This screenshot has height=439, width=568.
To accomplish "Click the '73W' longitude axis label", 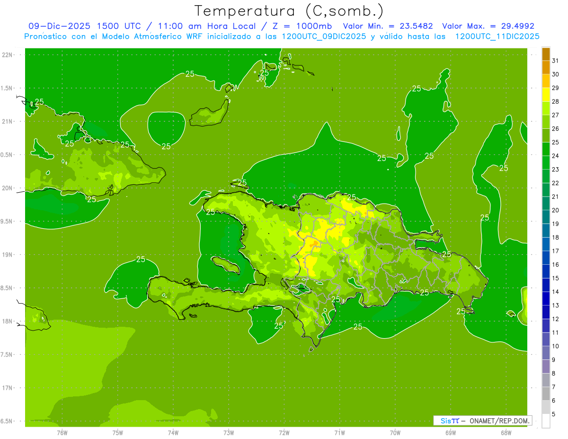I will 229,433.
